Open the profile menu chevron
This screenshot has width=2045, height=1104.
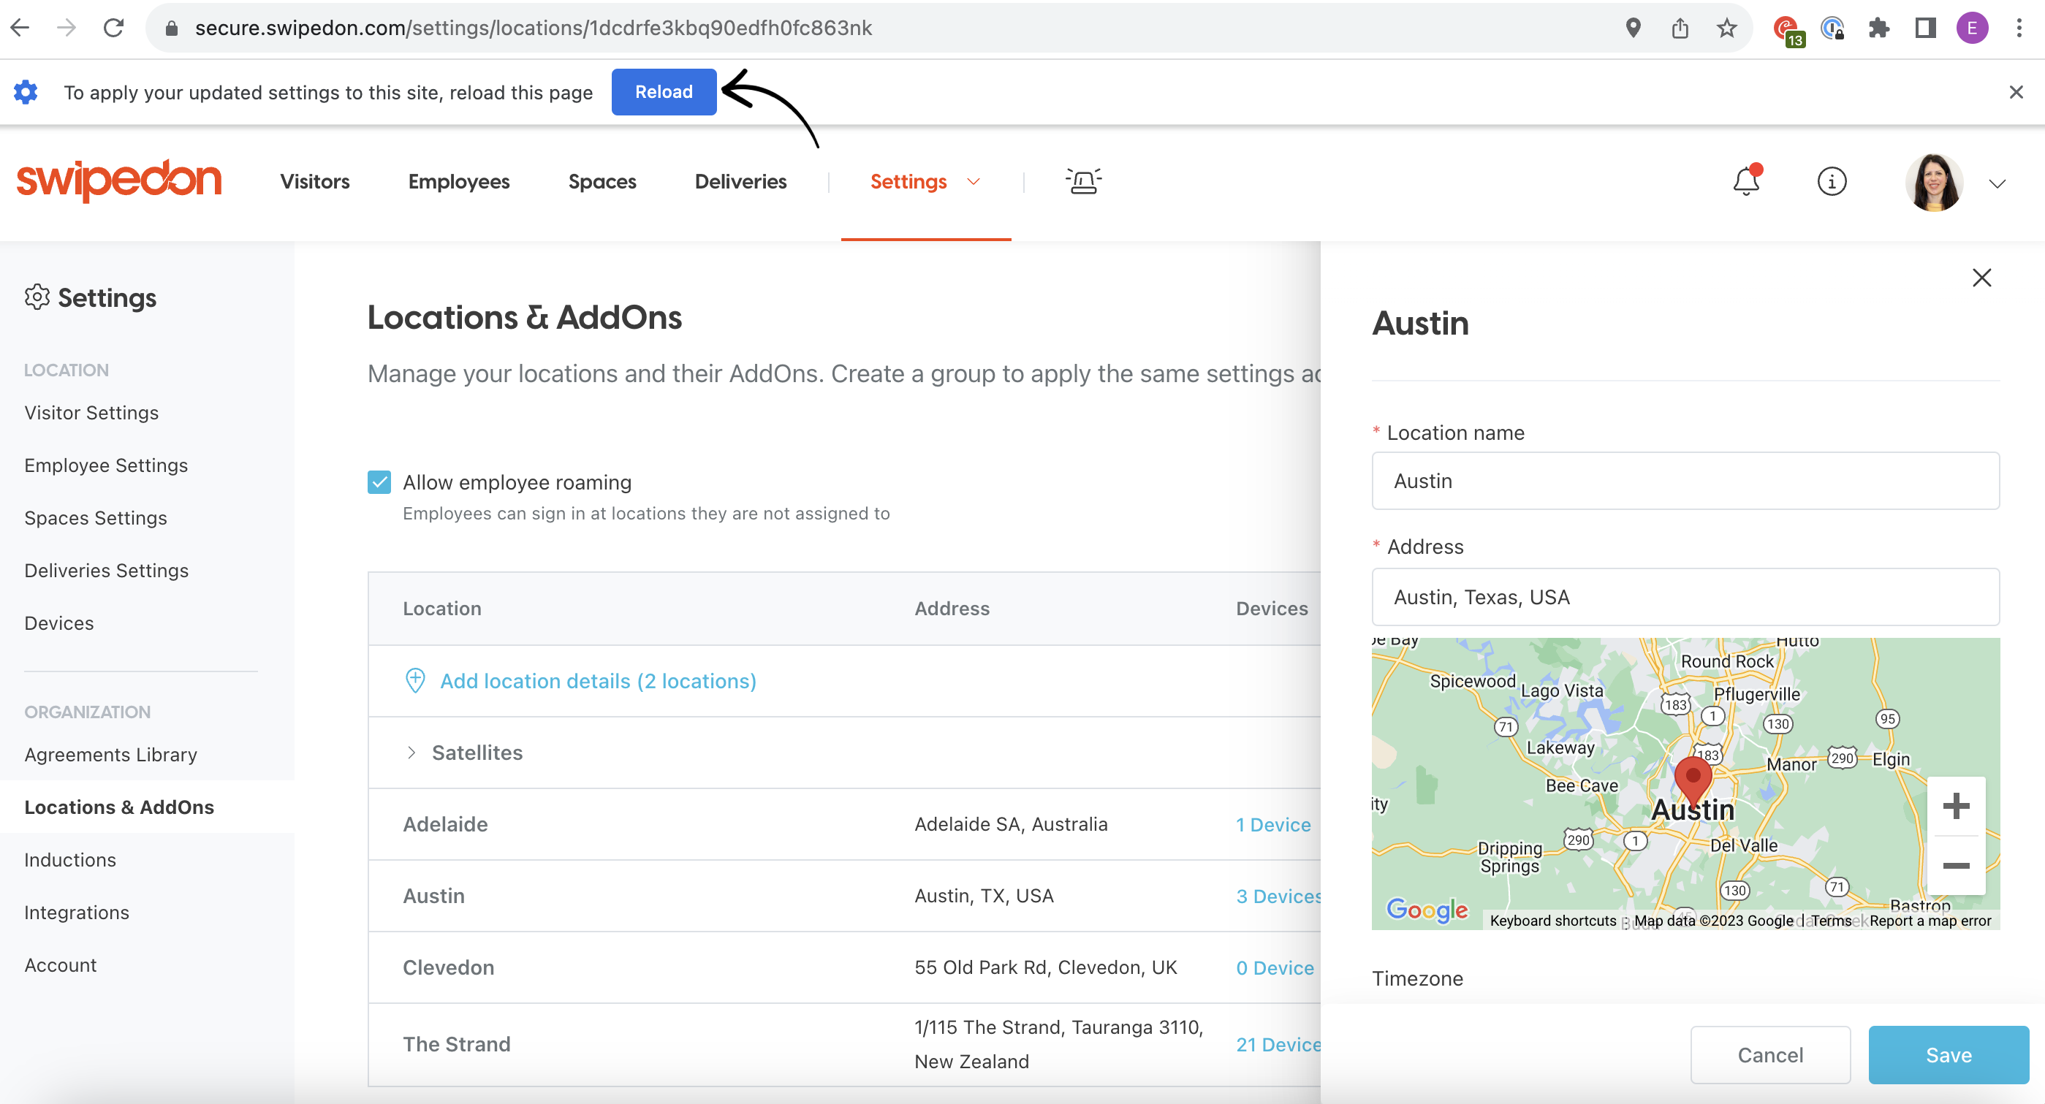pyautogui.click(x=1997, y=184)
